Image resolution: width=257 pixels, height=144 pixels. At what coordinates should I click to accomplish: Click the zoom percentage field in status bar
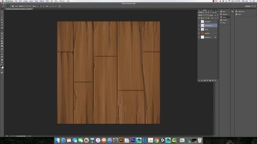[x=7, y=136]
